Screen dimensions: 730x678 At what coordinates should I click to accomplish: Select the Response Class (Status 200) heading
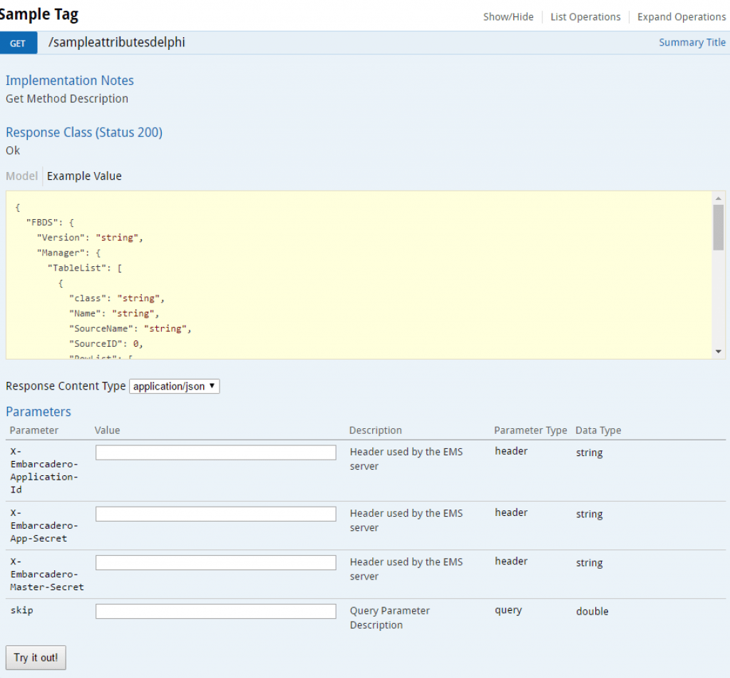[83, 133]
